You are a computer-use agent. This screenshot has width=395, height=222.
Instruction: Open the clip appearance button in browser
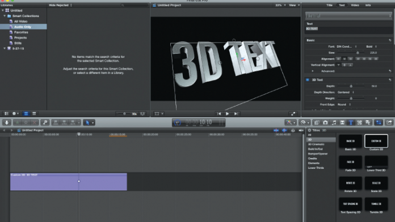point(142,114)
